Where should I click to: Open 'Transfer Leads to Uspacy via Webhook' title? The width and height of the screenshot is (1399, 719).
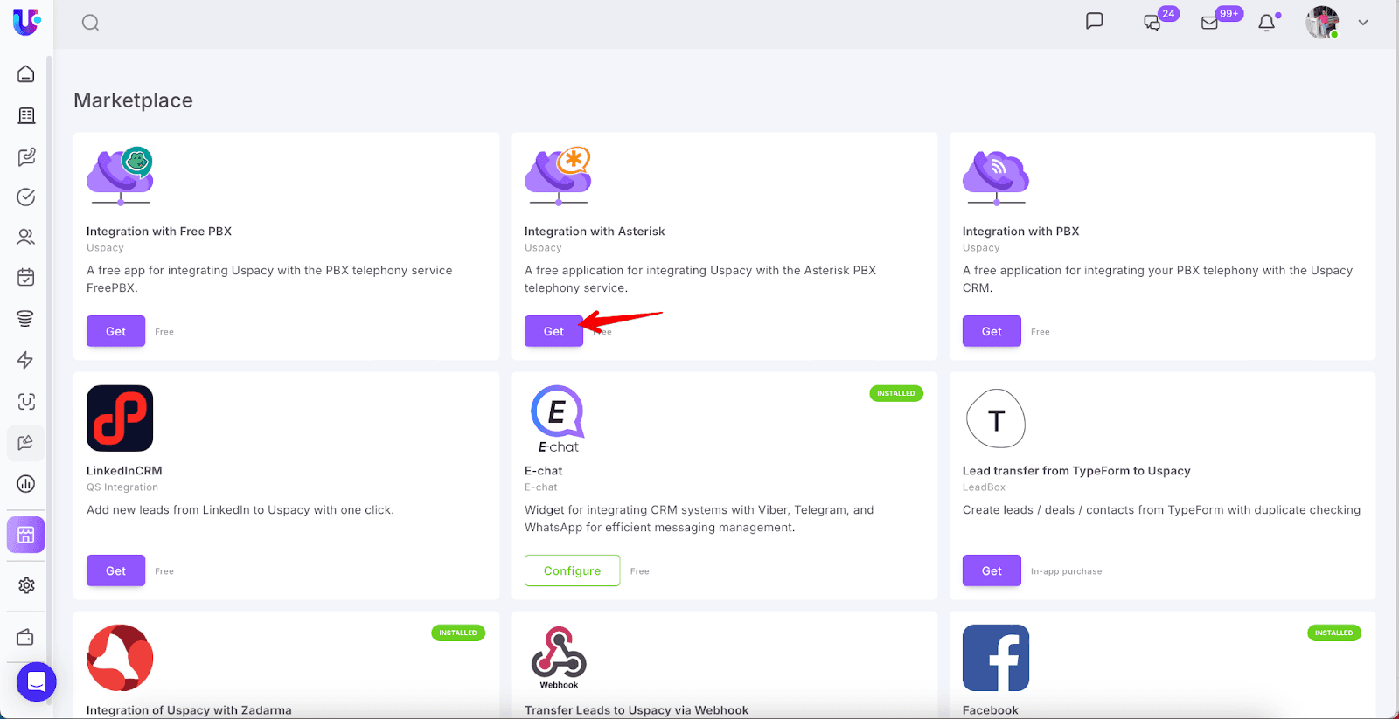[637, 710]
